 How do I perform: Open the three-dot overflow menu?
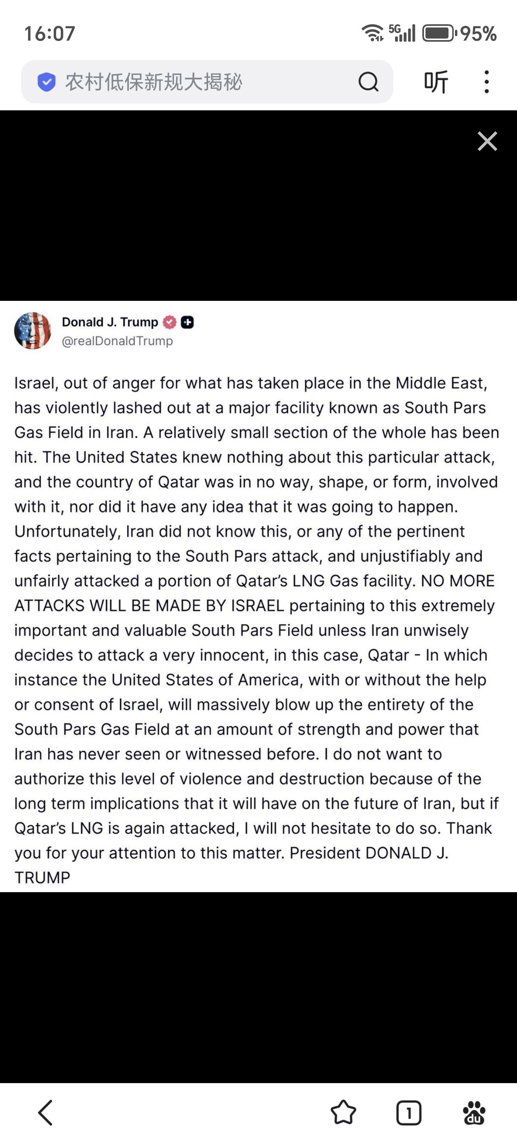pyautogui.click(x=487, y=81)
